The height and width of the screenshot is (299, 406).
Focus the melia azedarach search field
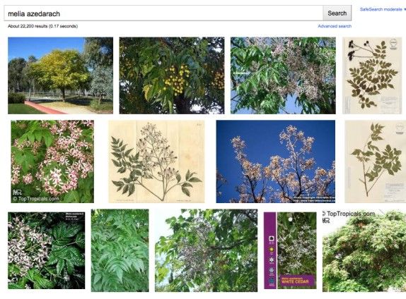pos(163,13)
